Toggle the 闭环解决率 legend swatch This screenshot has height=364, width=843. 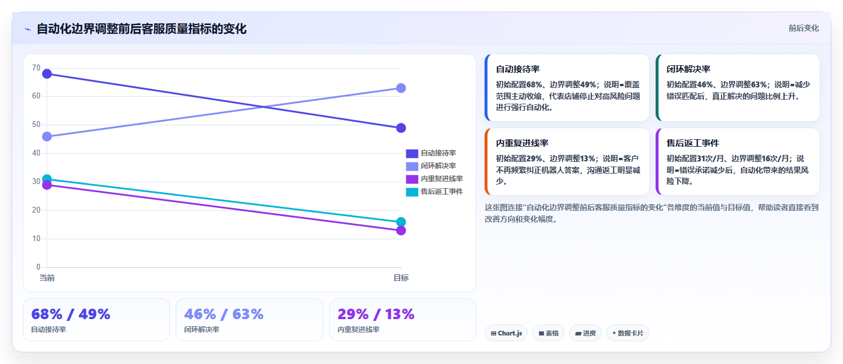(x=412, y=166)
